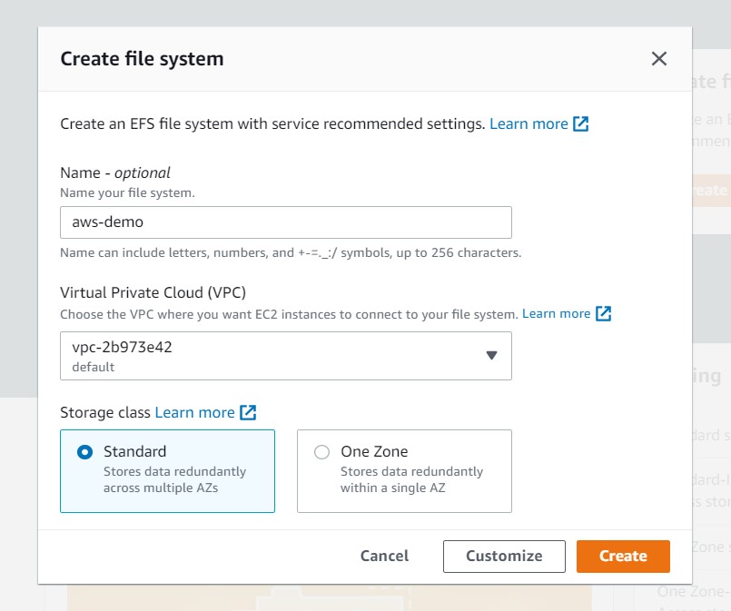
Task: Click external link icon beside Storage class
Action: coord(248,412)
